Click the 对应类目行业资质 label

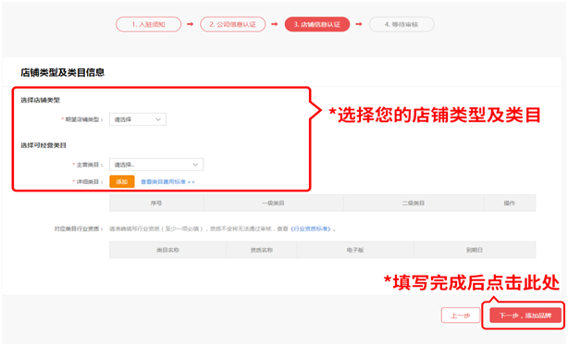coord(79,229)
